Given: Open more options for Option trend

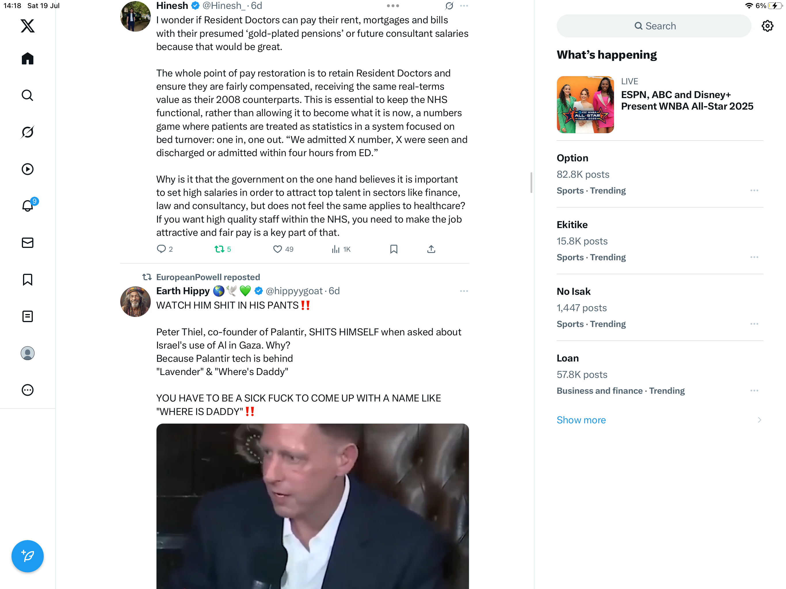Looking at the screenshot, I should pos(754,191).
